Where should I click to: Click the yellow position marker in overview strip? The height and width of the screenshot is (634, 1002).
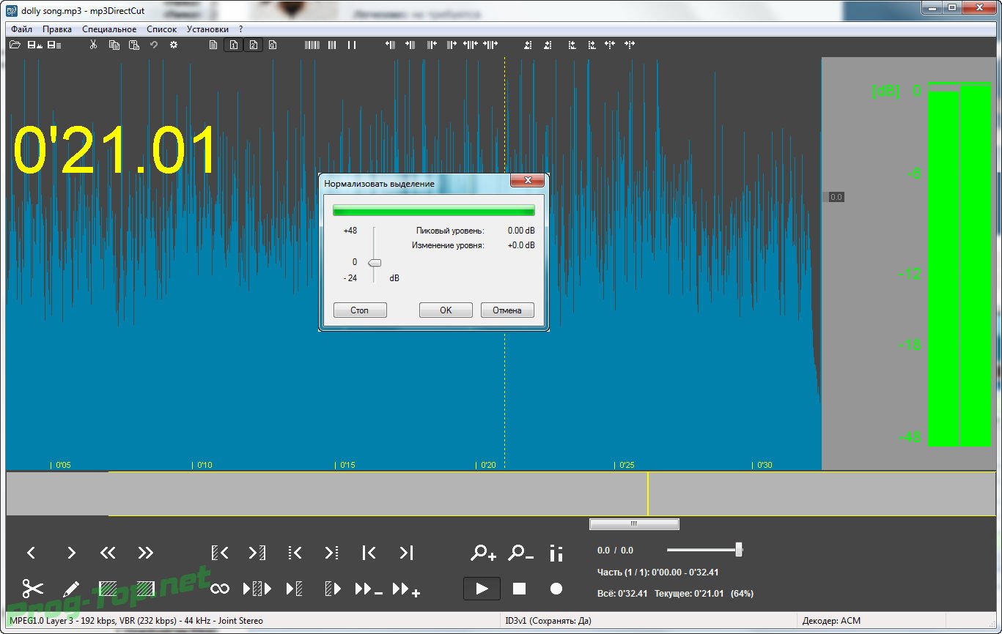coord(648,494)
